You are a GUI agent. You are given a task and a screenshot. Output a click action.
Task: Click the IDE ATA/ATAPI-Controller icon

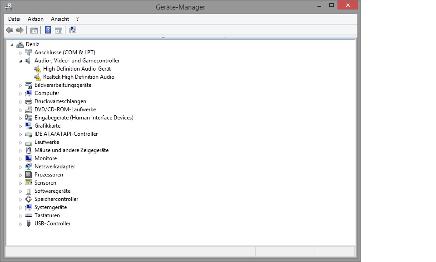tap(28, 134)
